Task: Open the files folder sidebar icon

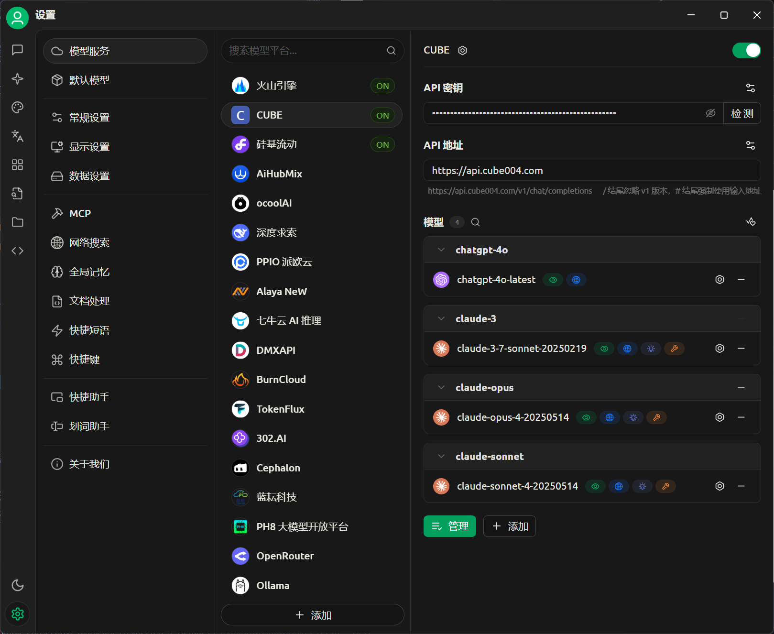Action: 18,222
